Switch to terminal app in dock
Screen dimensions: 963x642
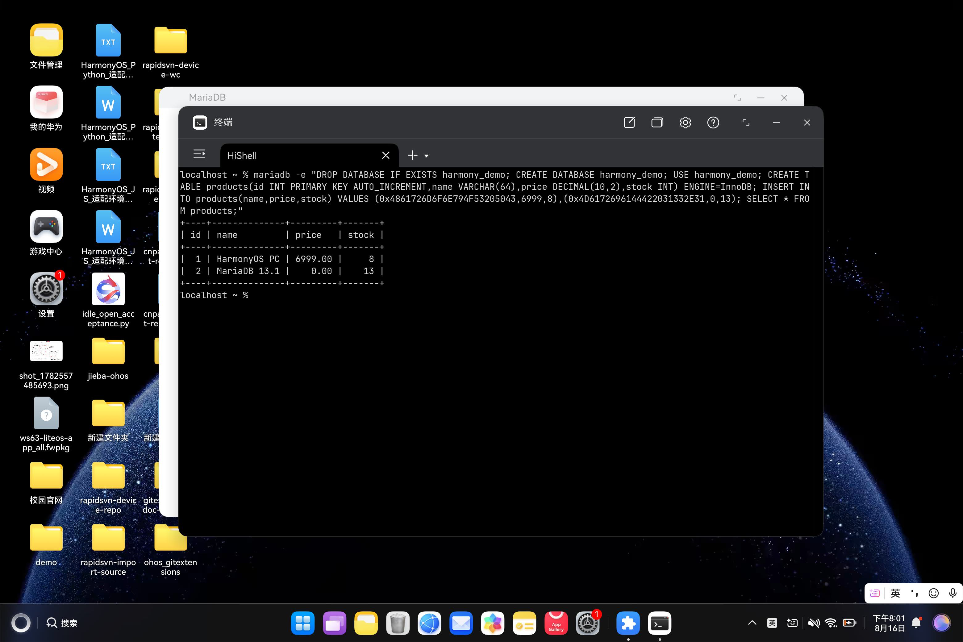pos(660,623)
